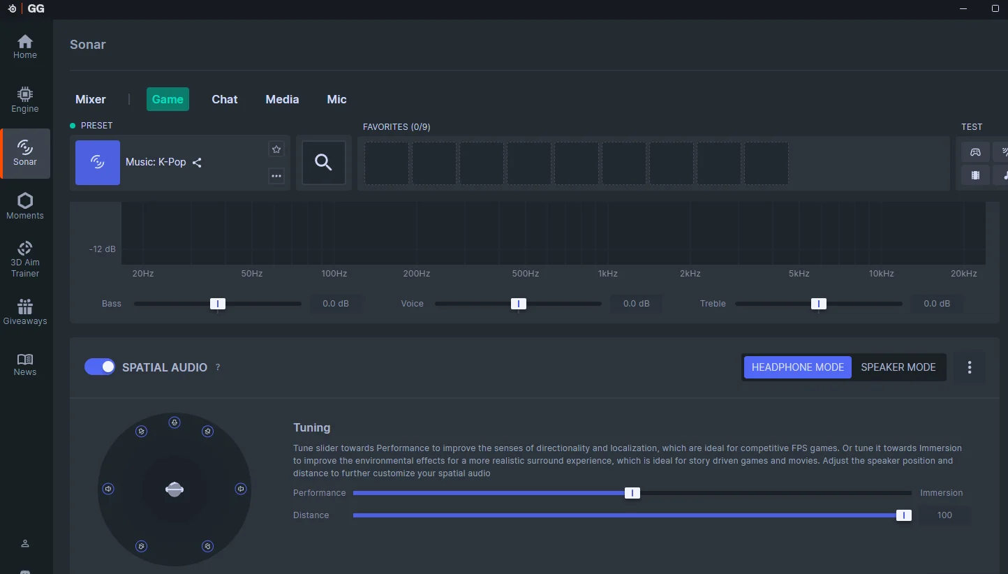
Task: Select the front right speaker
Action: coord(207,432)
